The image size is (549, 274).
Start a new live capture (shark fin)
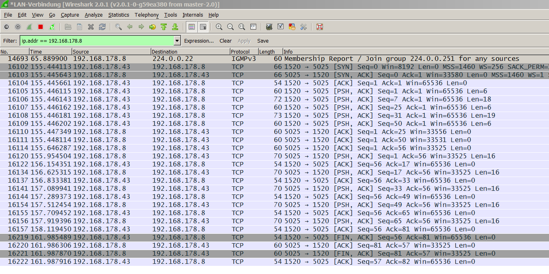29,27
